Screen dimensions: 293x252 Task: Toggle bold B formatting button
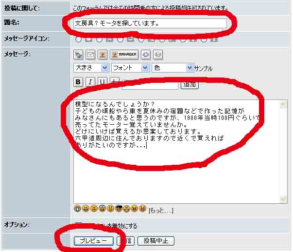pyautogui.click(x=78, y=82)
